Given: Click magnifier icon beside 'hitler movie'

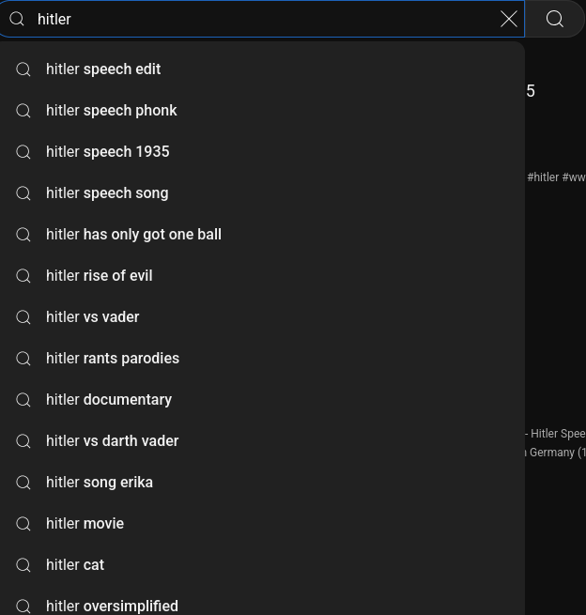Looking at the screenshot, I should (x=23, y=524).
